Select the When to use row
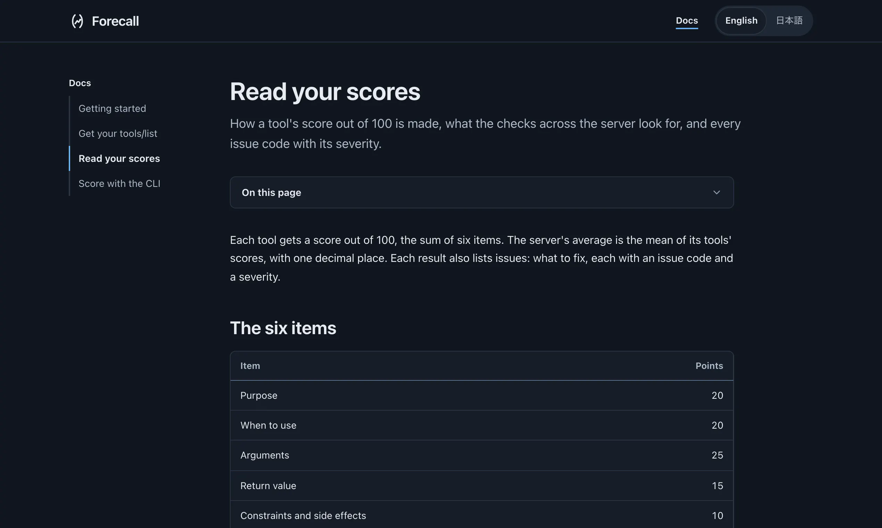Viewport: 882px width, 528px height. (x=482, y=425)
